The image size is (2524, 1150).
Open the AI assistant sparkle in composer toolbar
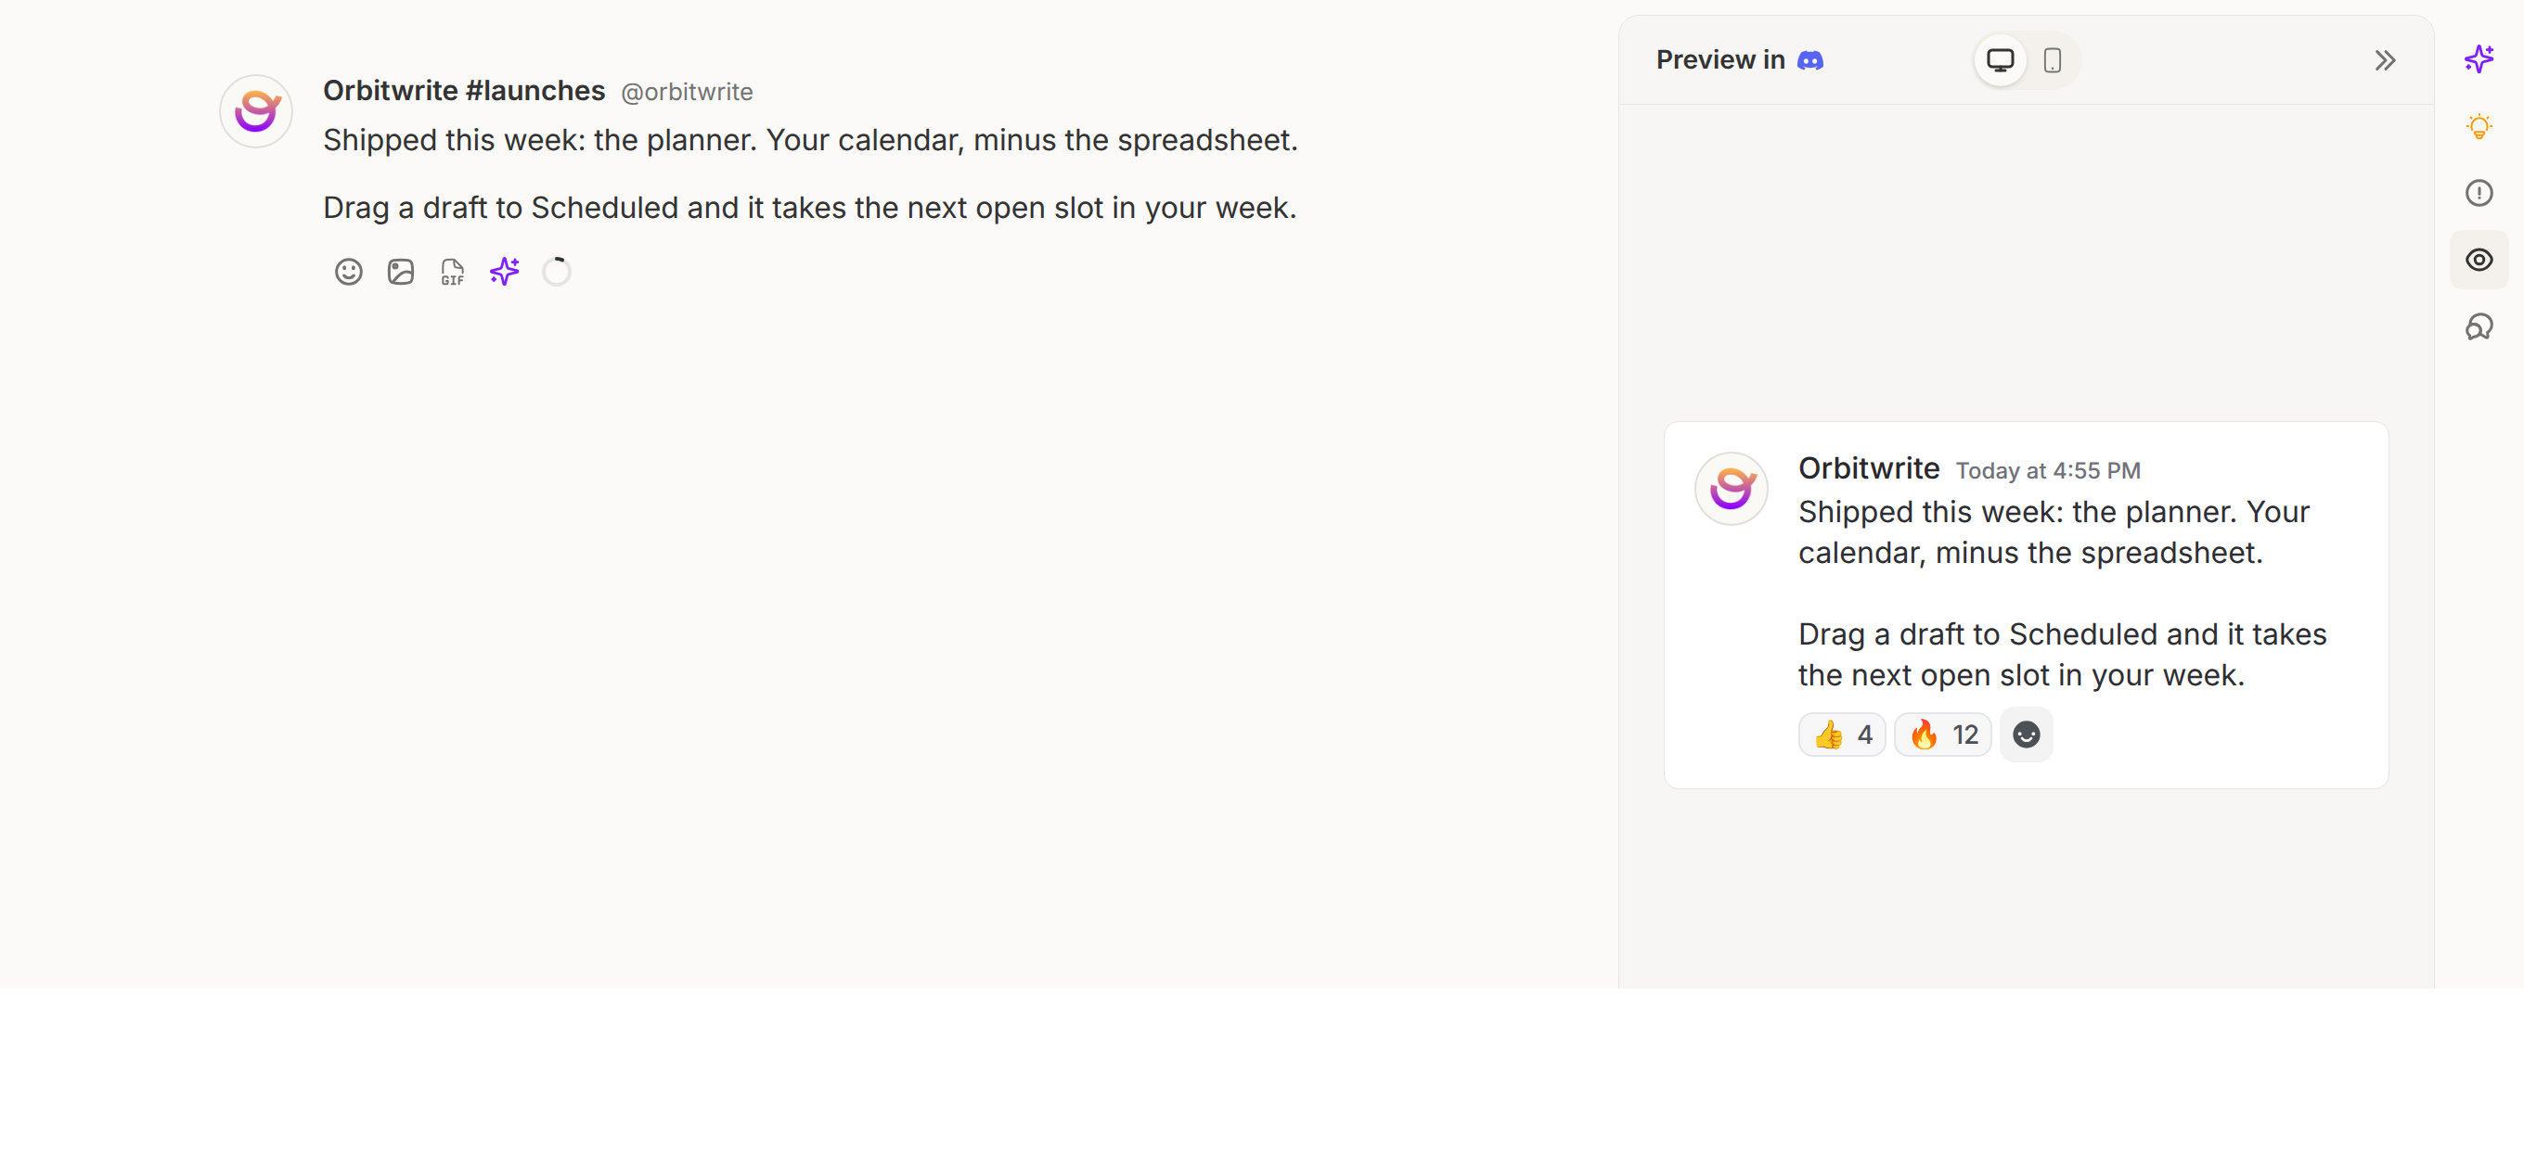pyautogui.click(x=505, y=272)
